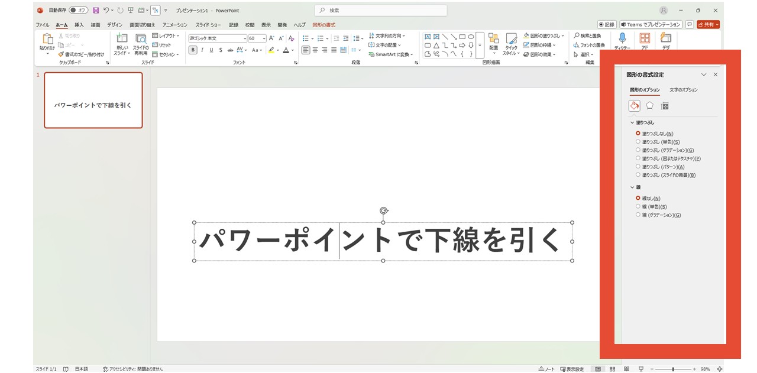Open format pane options chevron
Screen dimensions: 757x373
click(704, 74)
